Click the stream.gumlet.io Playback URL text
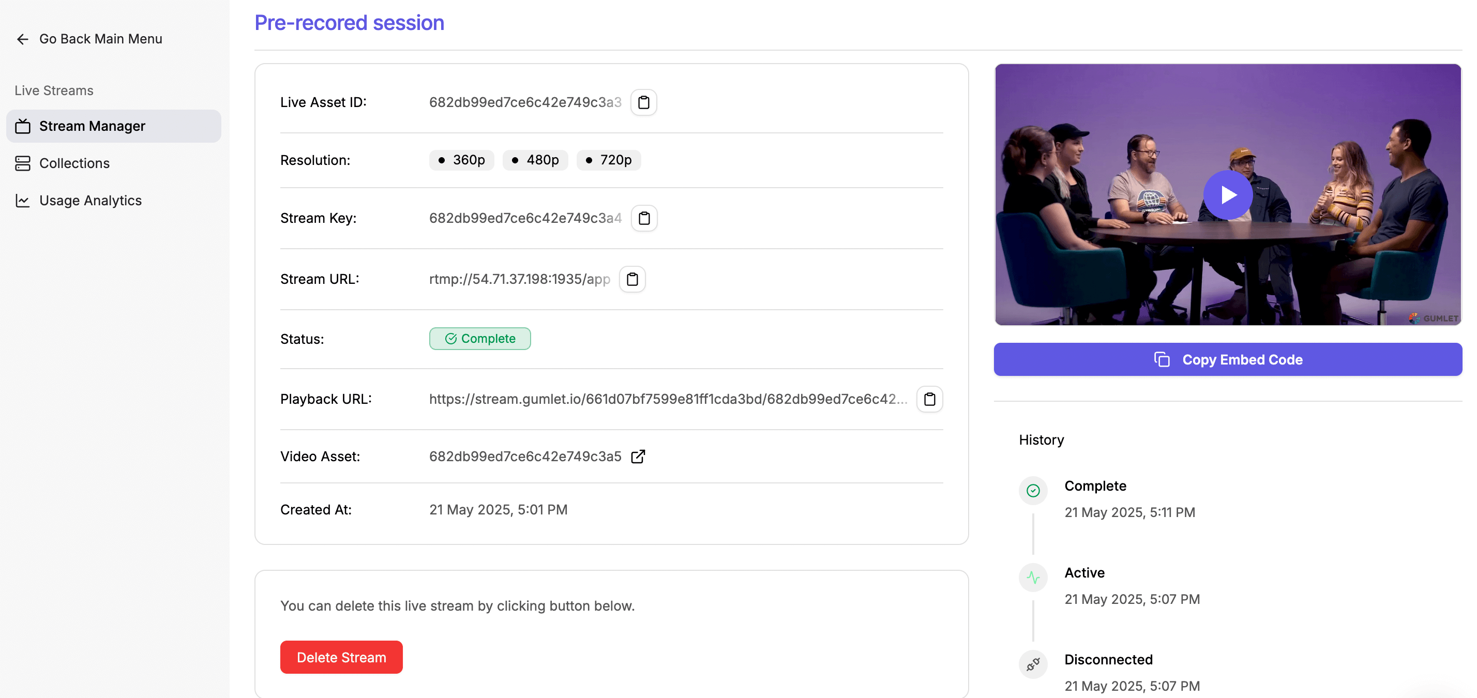The height and width of the screenshot is (698, 1477). (x=668, y=399)
